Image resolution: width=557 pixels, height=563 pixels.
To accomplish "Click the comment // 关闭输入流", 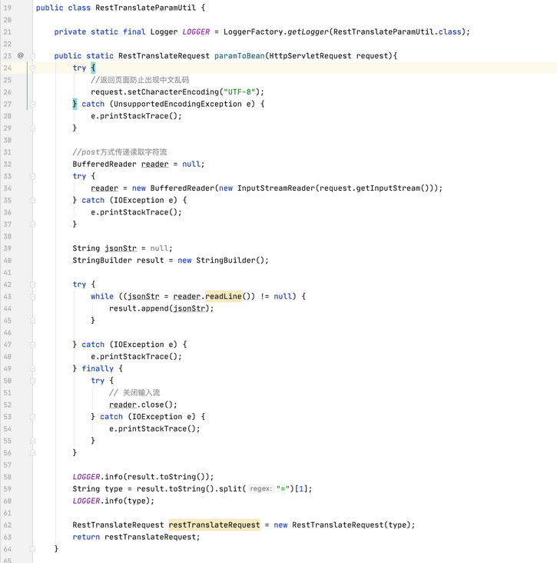I will coord(134,393).
